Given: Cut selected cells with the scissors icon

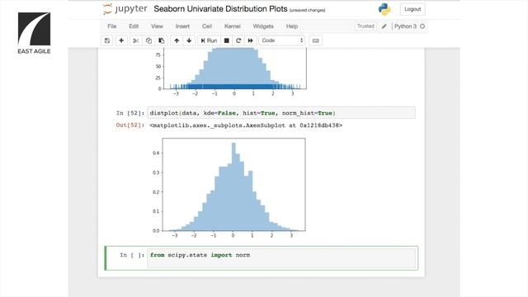Looking at the screenshot, I should pyautogui.click(x=135, y=40).
